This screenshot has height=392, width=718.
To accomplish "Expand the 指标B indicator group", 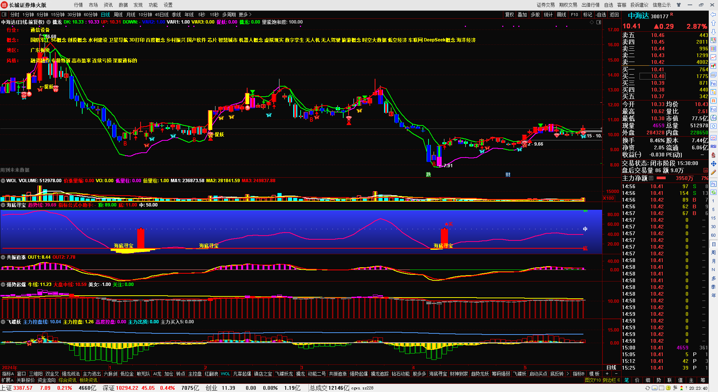I will coord(579,374).
